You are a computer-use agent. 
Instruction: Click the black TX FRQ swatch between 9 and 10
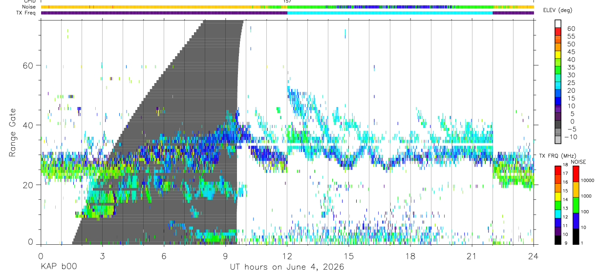pyautogui.click(x=558, y=240)
